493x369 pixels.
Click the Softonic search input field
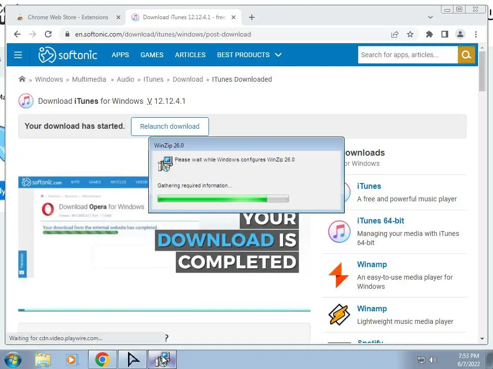pyautogui.click(x=408, y=55)
